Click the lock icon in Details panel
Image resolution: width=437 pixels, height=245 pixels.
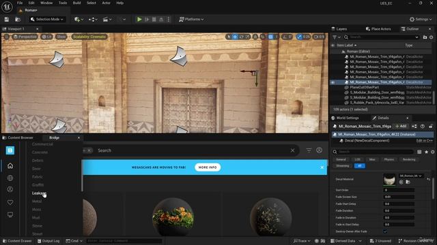pos(431,126)
